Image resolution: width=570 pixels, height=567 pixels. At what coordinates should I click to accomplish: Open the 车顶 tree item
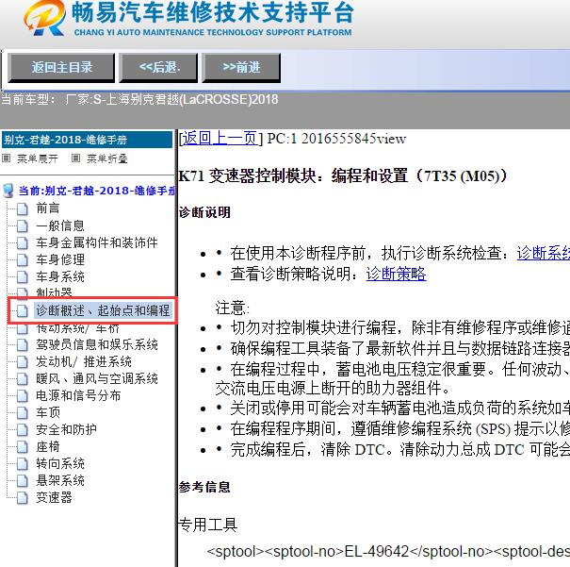click(x=48, y=412)
